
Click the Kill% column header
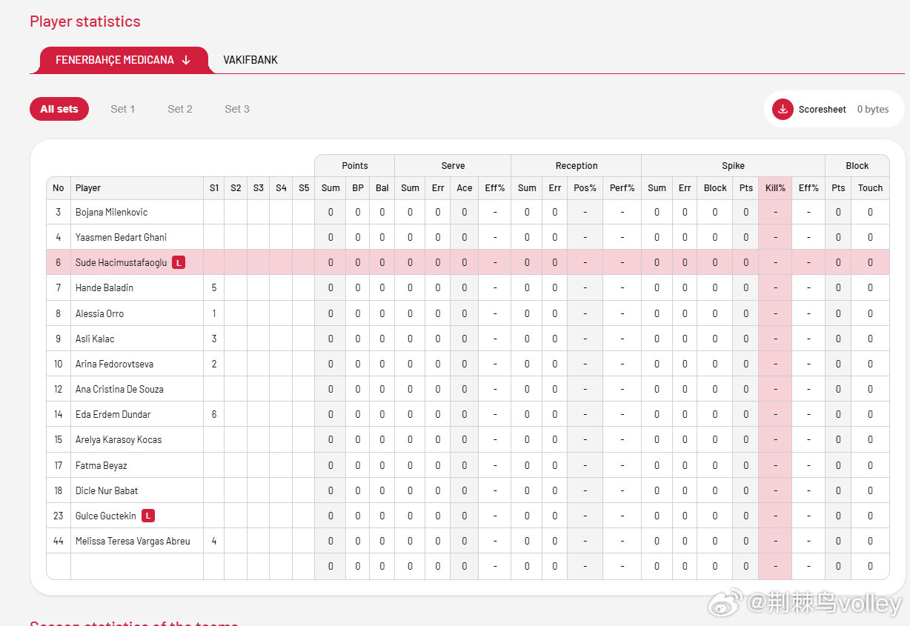point(775,188)
